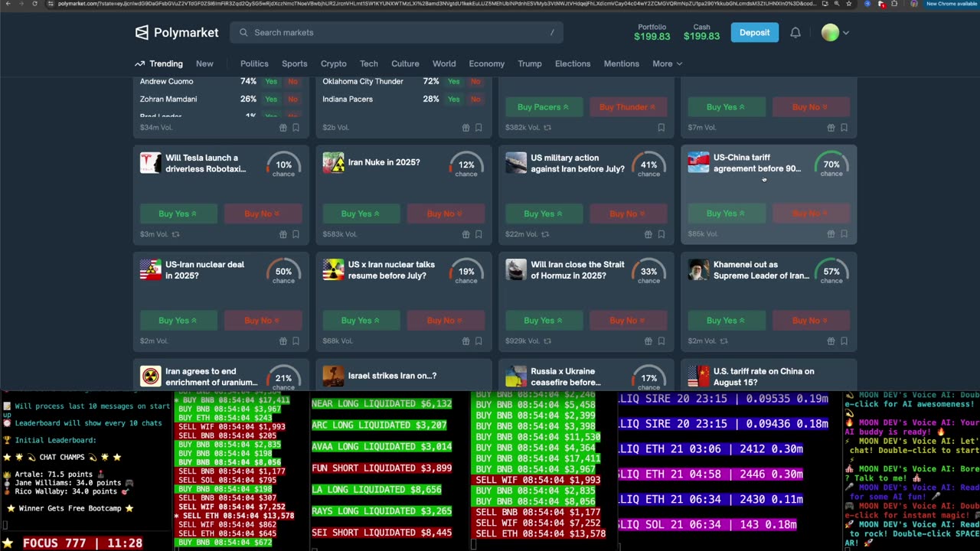Click the Khamenei portrait thumbnail

point(698,269)
